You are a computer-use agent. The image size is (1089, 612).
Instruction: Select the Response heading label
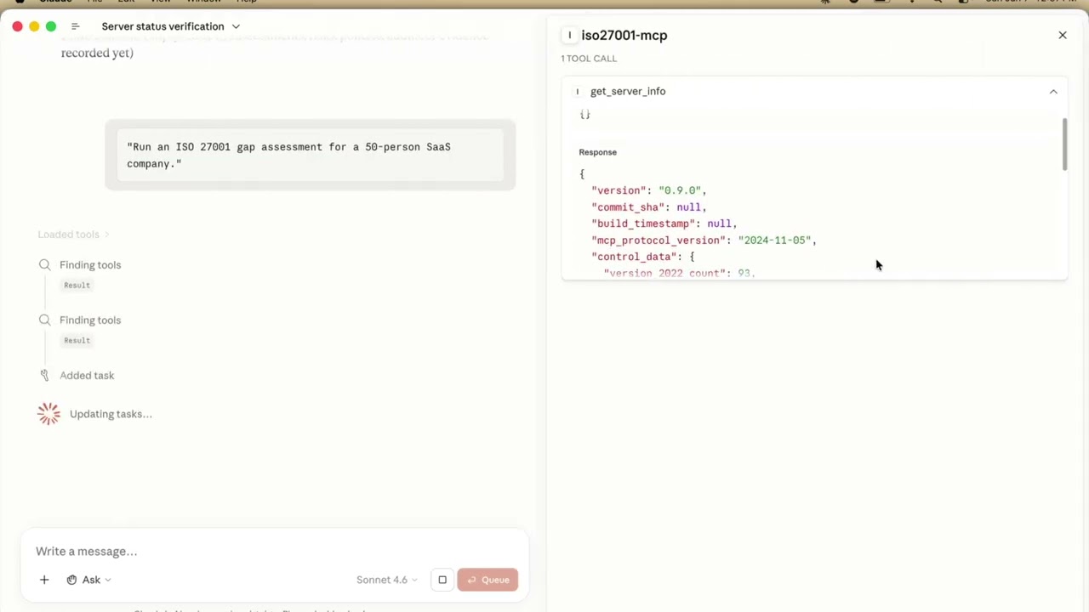tap(598, 152)
